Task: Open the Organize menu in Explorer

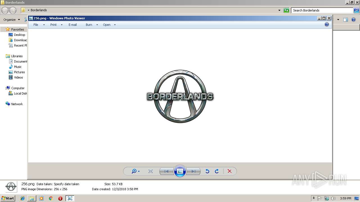Action: point(12,20)
